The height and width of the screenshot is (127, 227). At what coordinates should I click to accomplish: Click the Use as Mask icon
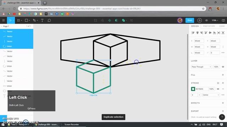click(x=116, y=20)
